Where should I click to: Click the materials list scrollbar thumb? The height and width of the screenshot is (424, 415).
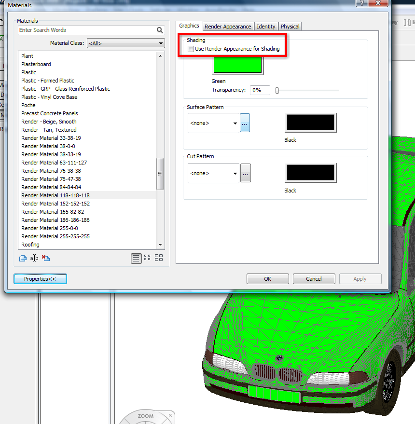click(x=160, y=174)
